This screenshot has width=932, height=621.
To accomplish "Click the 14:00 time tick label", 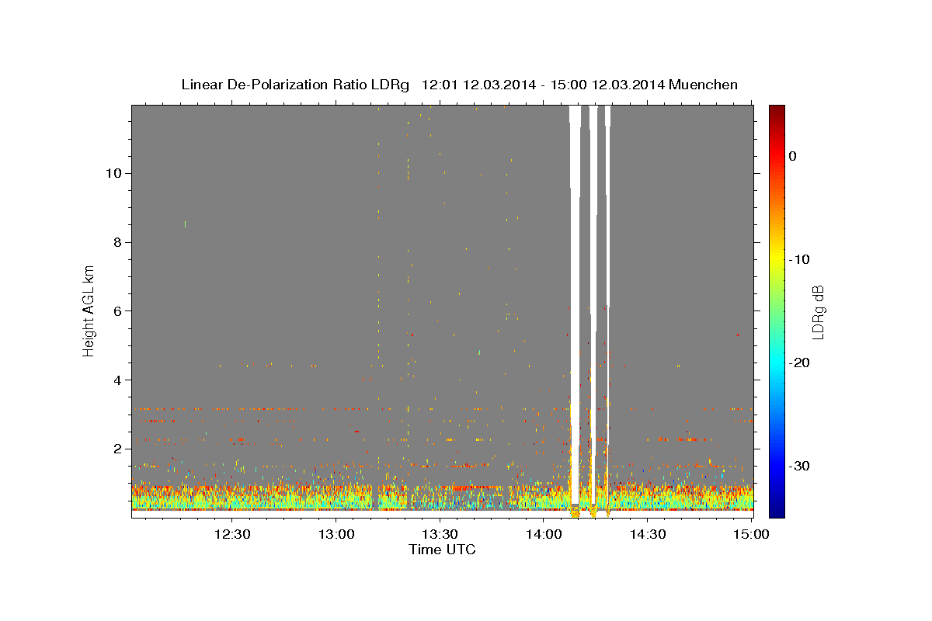I will click(544, 534).
